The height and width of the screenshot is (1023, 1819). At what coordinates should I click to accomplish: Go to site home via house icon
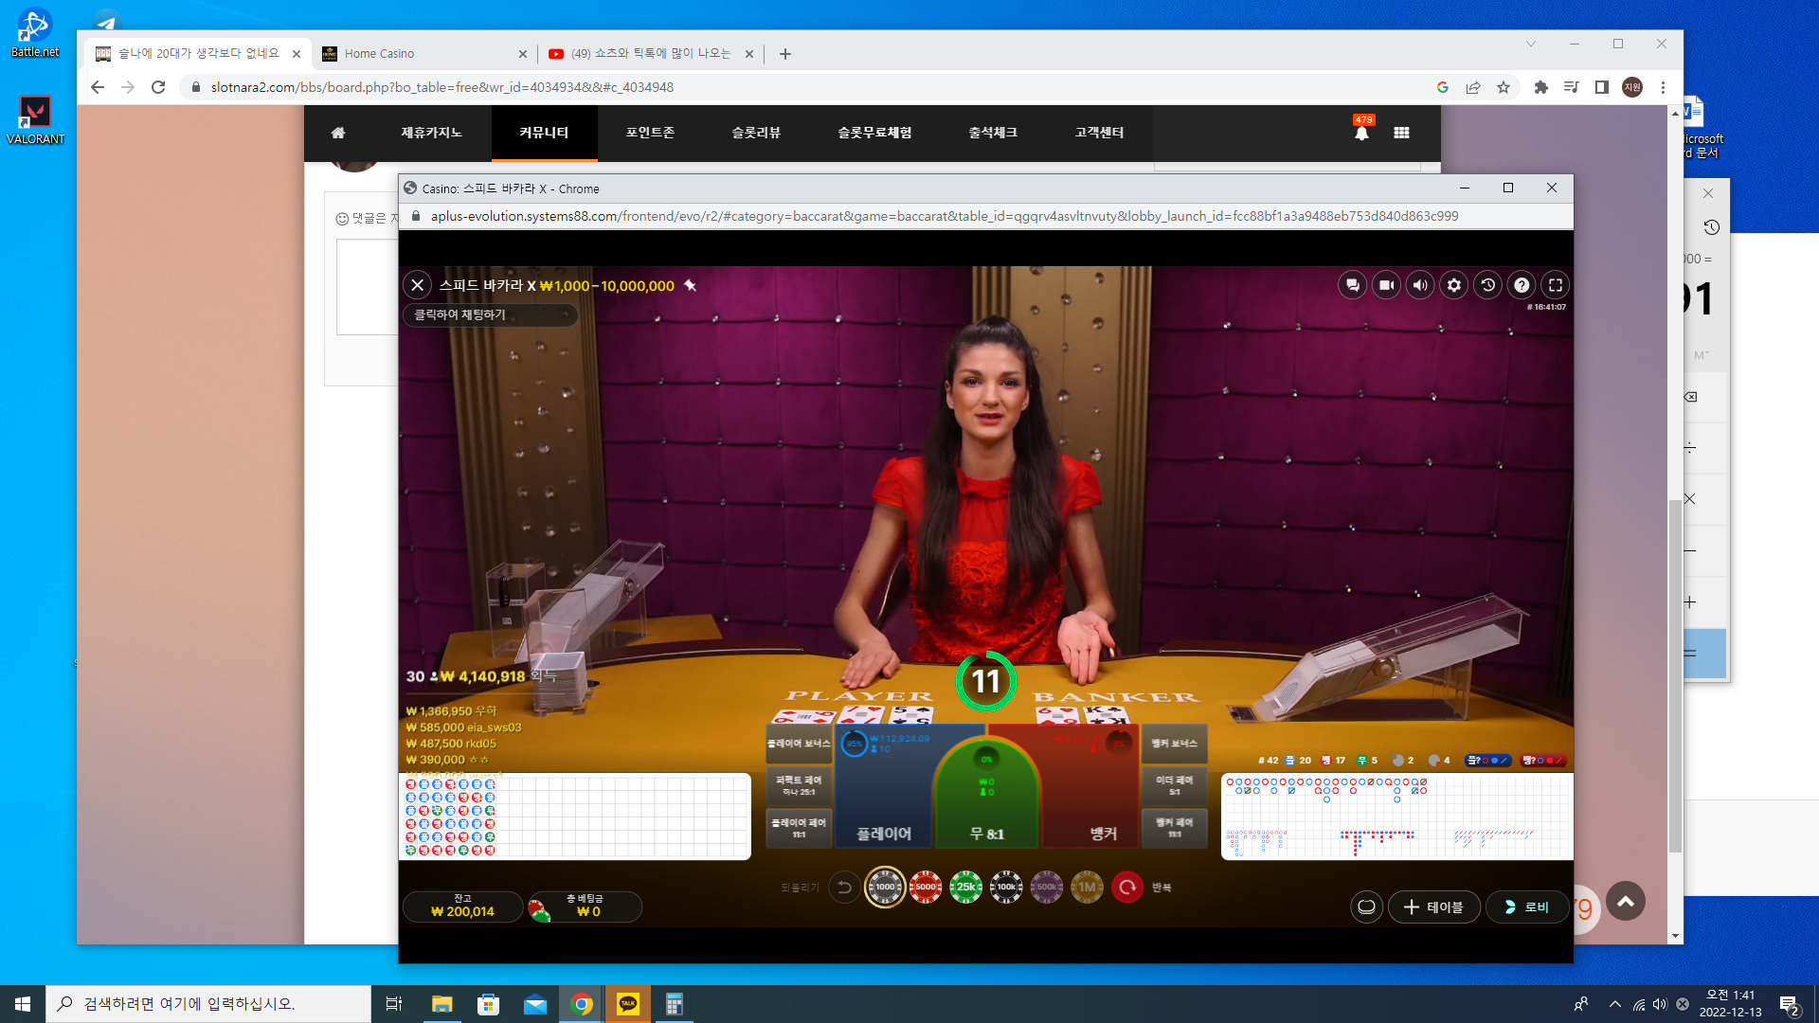[338, 133]
